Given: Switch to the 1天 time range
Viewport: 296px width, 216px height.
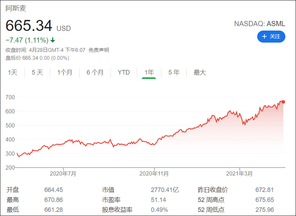Looking at the screenshot, I should click(12, 72).
